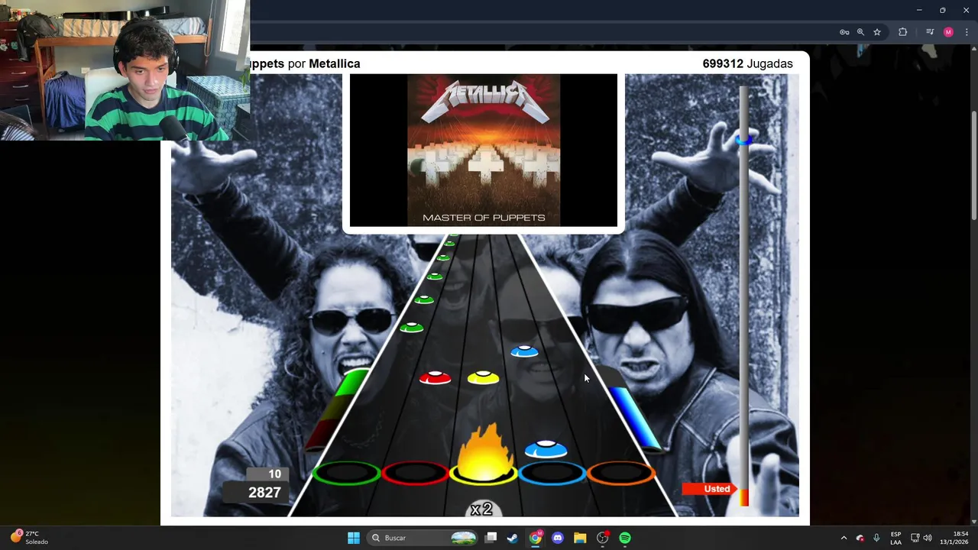Screen dimensions: 978x550
Task: Hit the red fret button
Action: click(x=415, y=474)
